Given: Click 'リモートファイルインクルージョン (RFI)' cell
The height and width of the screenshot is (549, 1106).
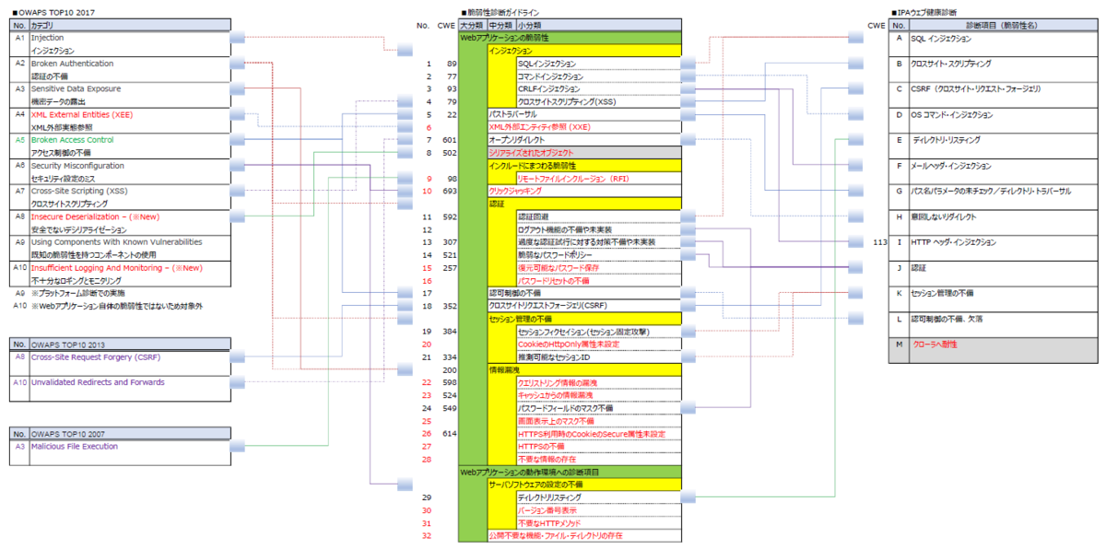Looking at the screenshot, I should [x=598, y=178].
